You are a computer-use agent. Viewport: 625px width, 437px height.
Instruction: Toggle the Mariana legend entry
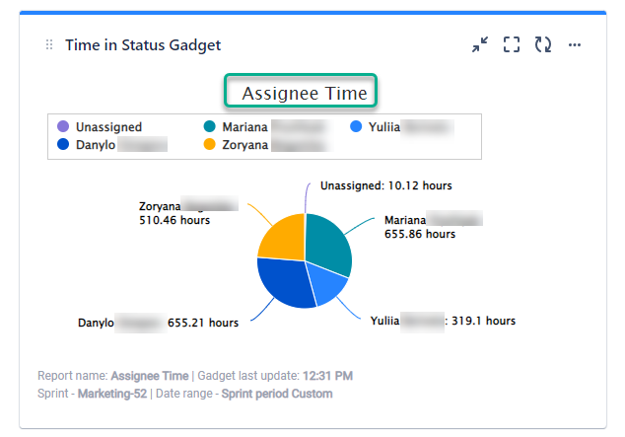(267, 127)
